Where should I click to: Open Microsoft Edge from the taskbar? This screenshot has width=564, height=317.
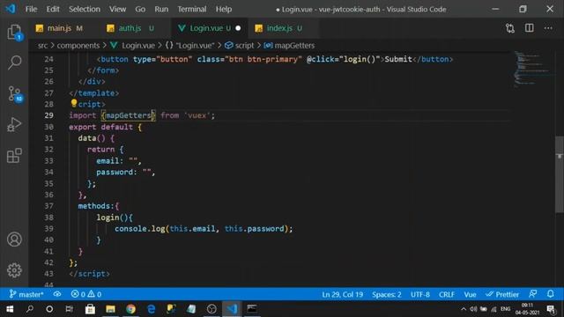tap(151, 309)
